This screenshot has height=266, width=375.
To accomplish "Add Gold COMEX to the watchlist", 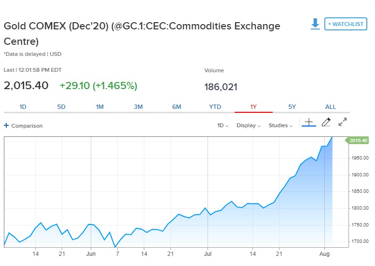I will point(346,24).
